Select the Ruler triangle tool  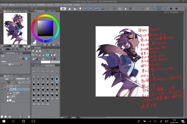pos(44,59)
